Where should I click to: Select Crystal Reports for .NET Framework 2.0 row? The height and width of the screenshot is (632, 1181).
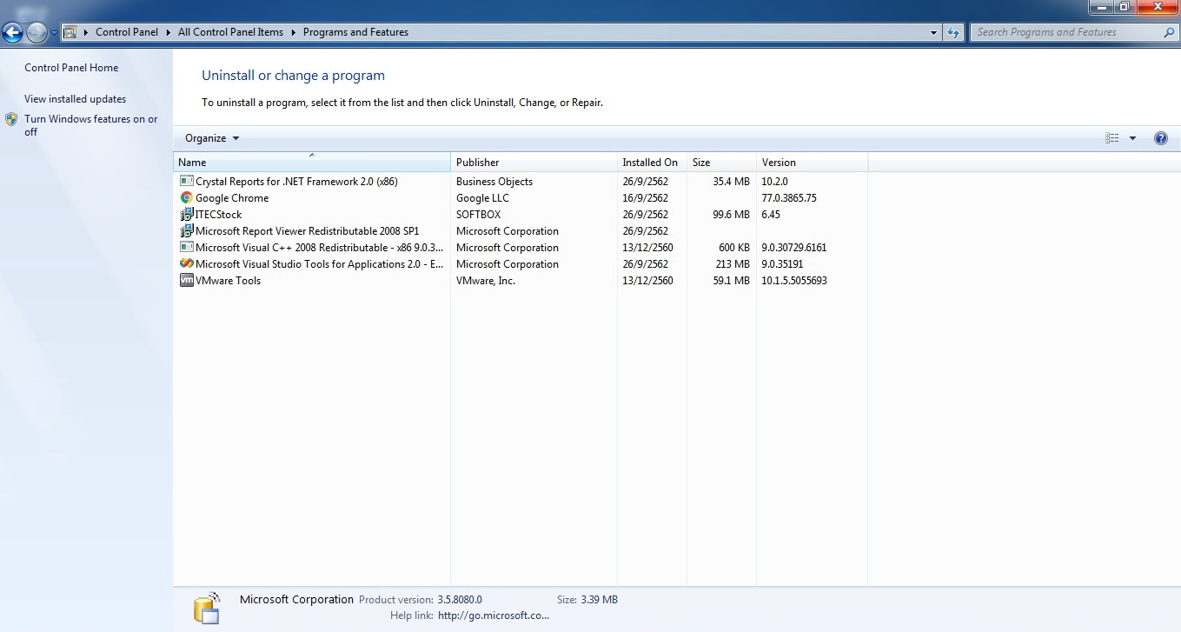(x=521, y=182)
